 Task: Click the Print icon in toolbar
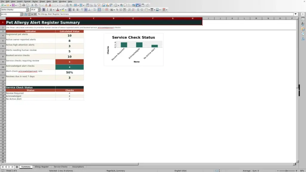coord(24,5)
